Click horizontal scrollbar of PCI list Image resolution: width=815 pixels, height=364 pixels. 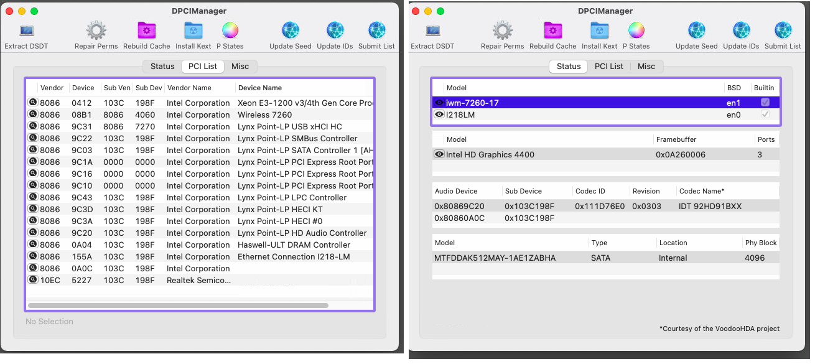[x=178, y=306]
